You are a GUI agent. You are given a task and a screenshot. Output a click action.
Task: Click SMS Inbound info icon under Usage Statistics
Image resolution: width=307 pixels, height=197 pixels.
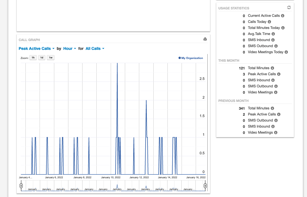[x=273, y=40]
